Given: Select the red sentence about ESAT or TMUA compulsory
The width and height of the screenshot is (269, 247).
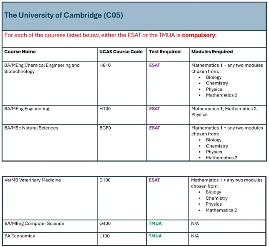Looking at the screenshot, I should click(110, 35).
